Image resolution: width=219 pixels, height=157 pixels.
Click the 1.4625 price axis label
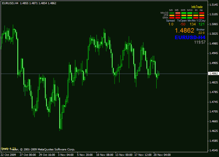(x=214, y=131)
